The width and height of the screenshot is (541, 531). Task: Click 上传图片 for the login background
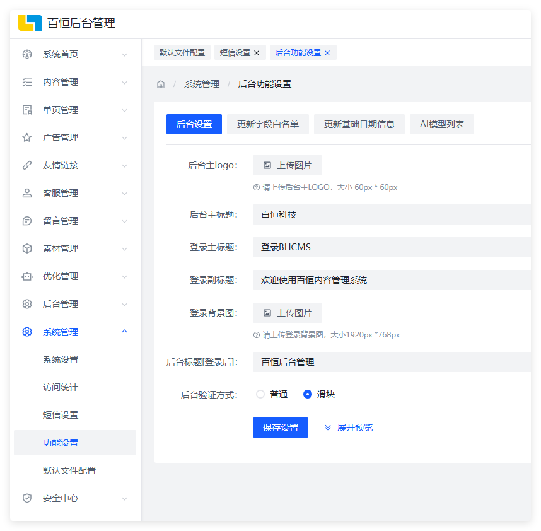pyautogui.click(x=288, y=312)
